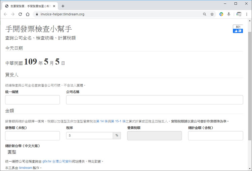The height and width of the screenshot is (171, 252).
Task: Reload the page with refresh icon
Action: point(20,14)
